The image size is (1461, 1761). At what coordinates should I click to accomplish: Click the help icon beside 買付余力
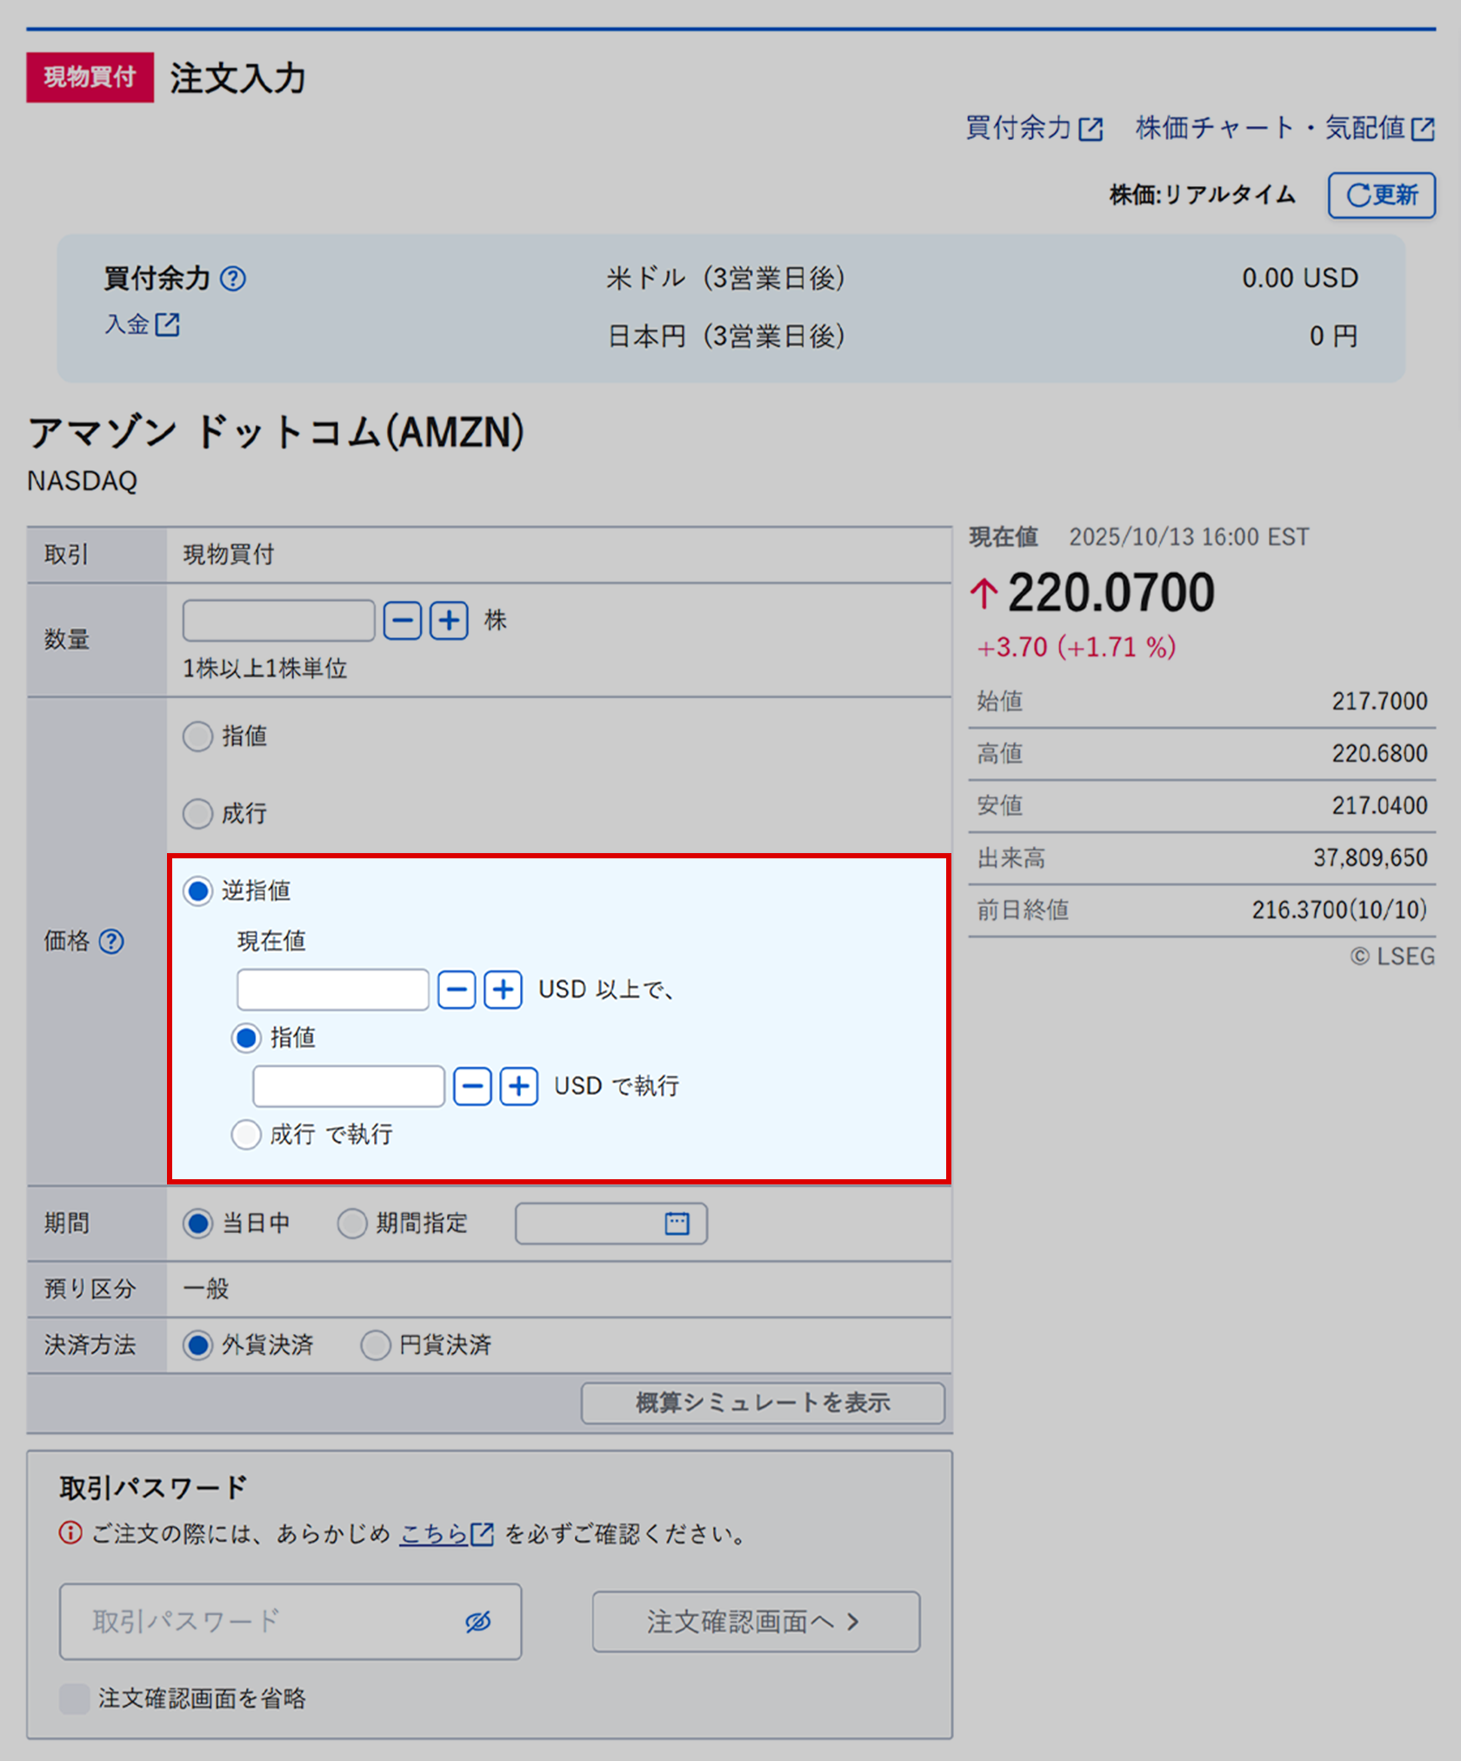[235, 279]
